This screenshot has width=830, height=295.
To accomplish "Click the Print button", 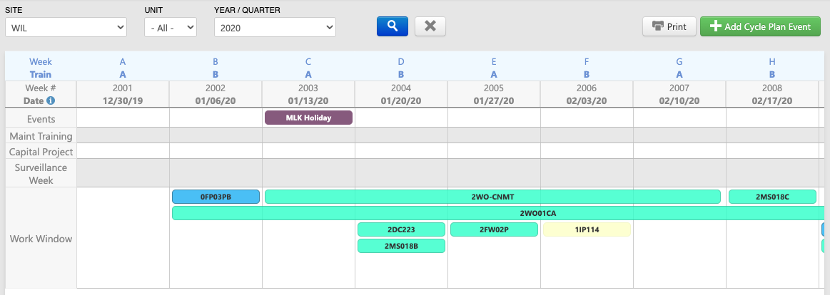I will point(669,27).
